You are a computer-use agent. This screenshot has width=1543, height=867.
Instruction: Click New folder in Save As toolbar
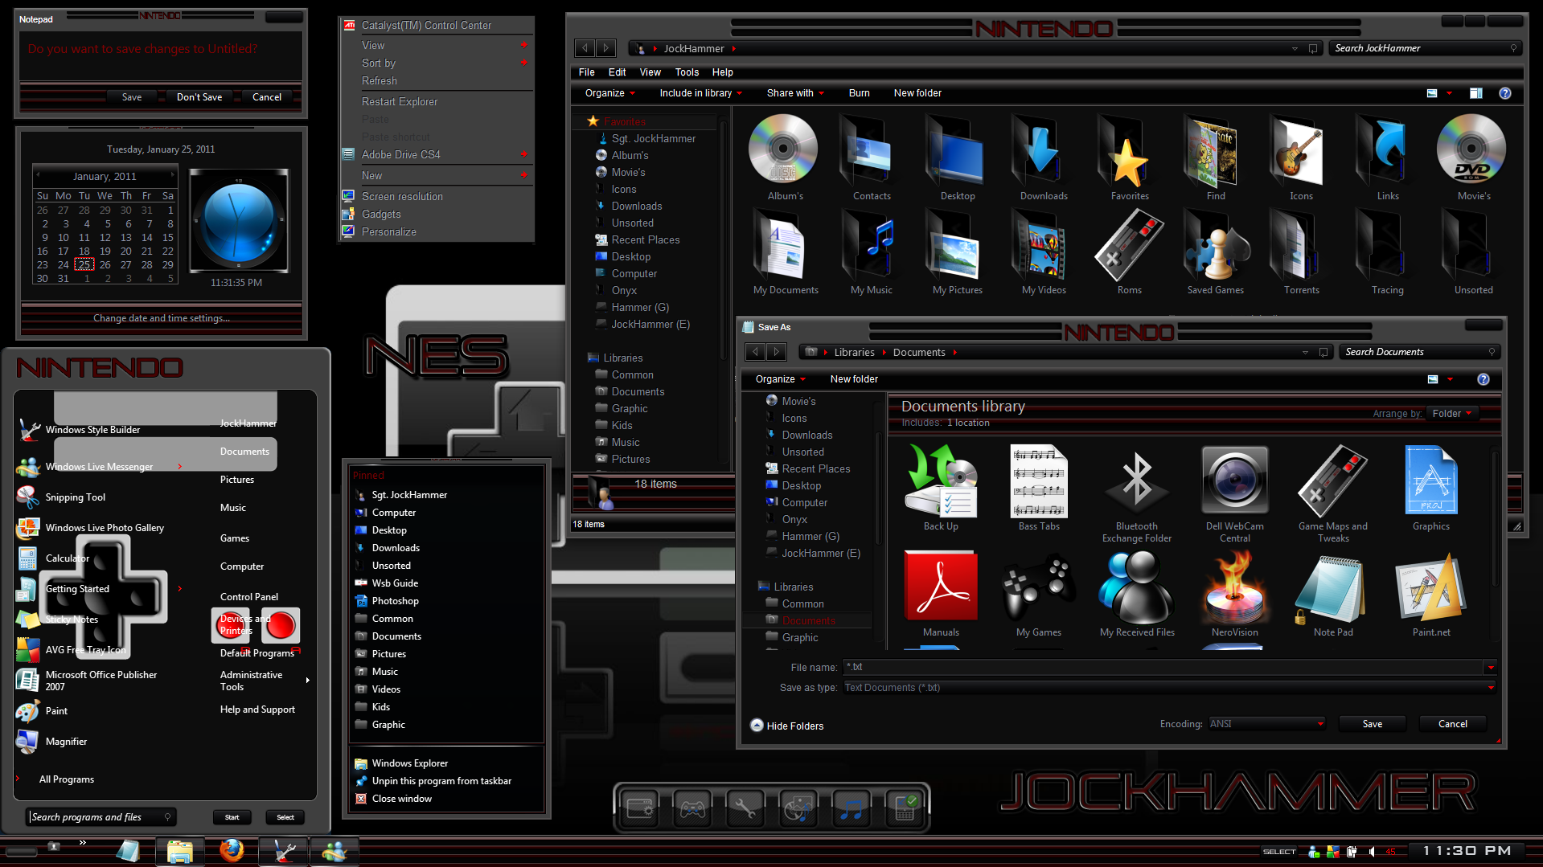pos(853,379)
